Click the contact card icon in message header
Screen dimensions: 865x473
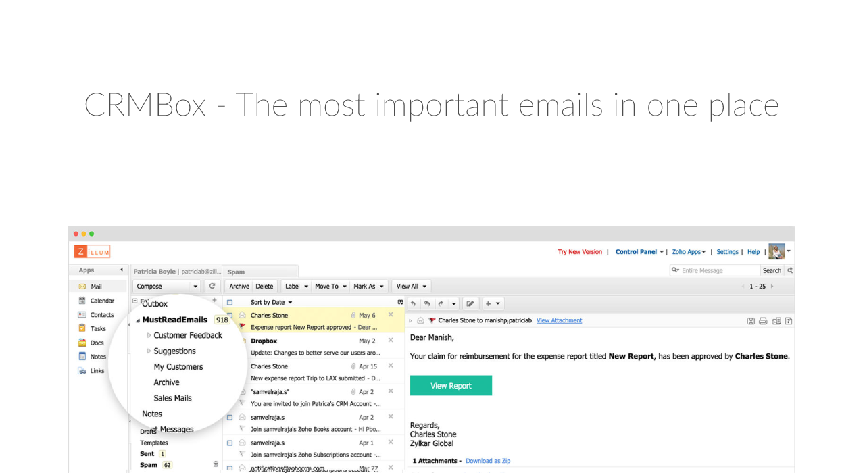pyautogui.click(x=776, y=321)
